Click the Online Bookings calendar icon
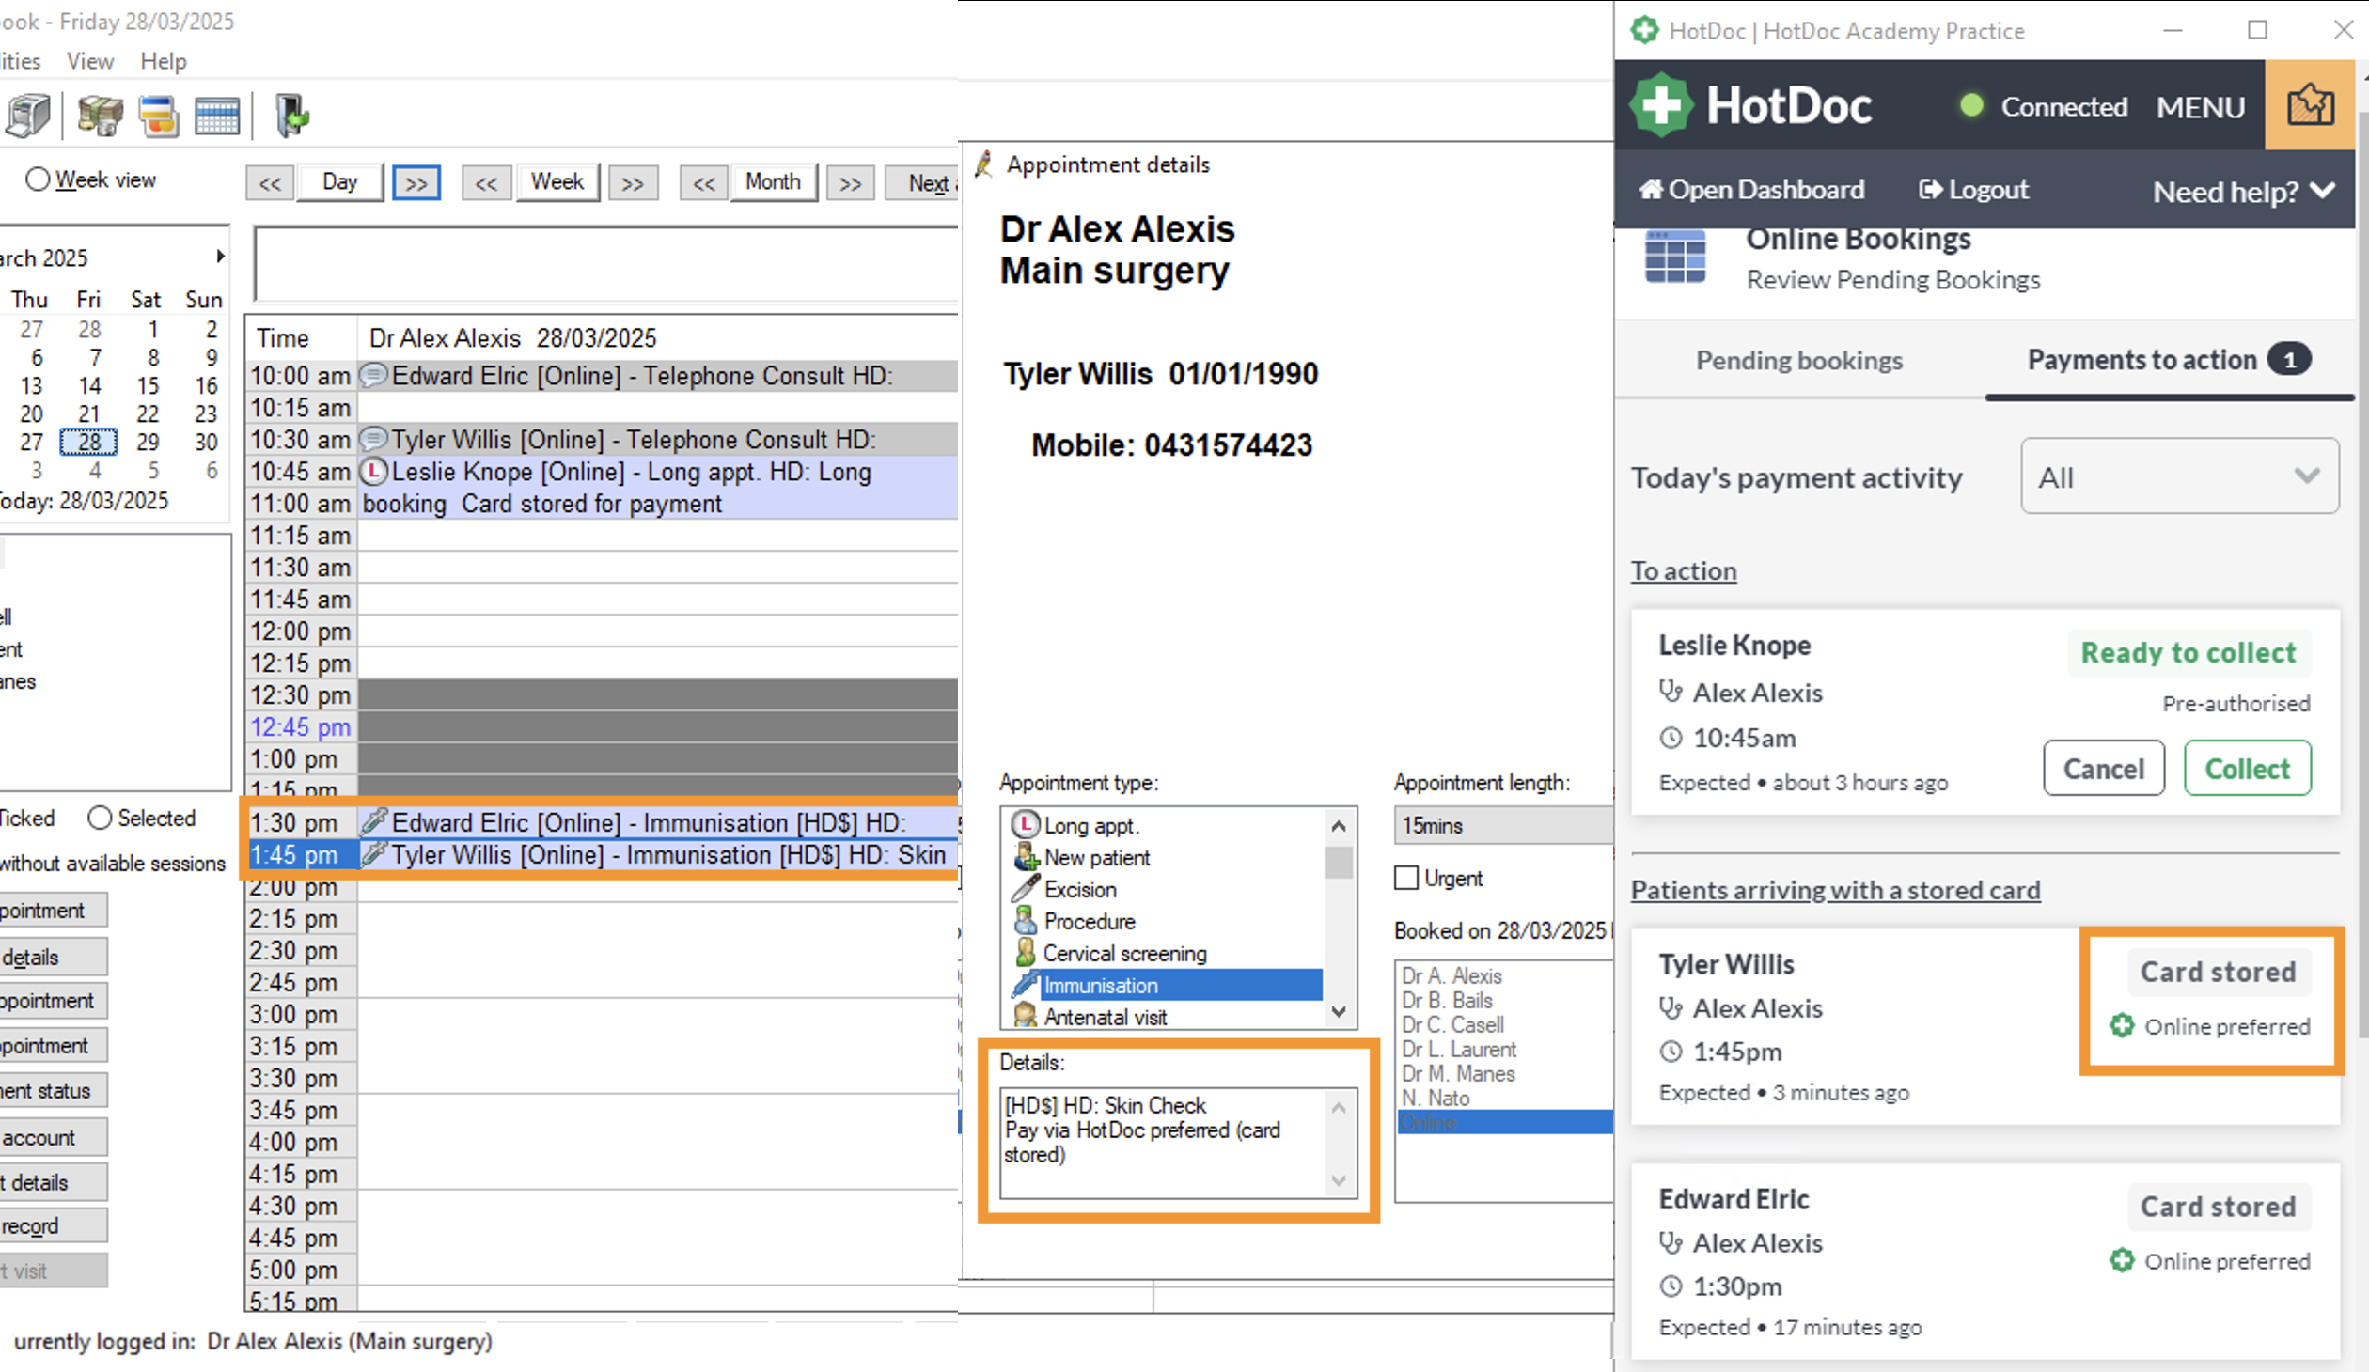The image size is (2369, 1372). coord(1675,256)
